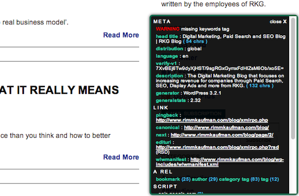Click the 'description' meta label
The width and height of the screenshot is (299, 196).
pyautogui.click(x=169, y=76)
